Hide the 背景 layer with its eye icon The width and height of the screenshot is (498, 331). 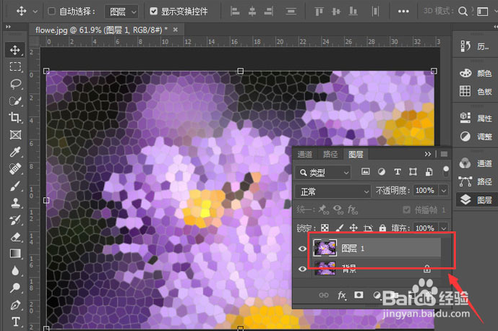302,269
